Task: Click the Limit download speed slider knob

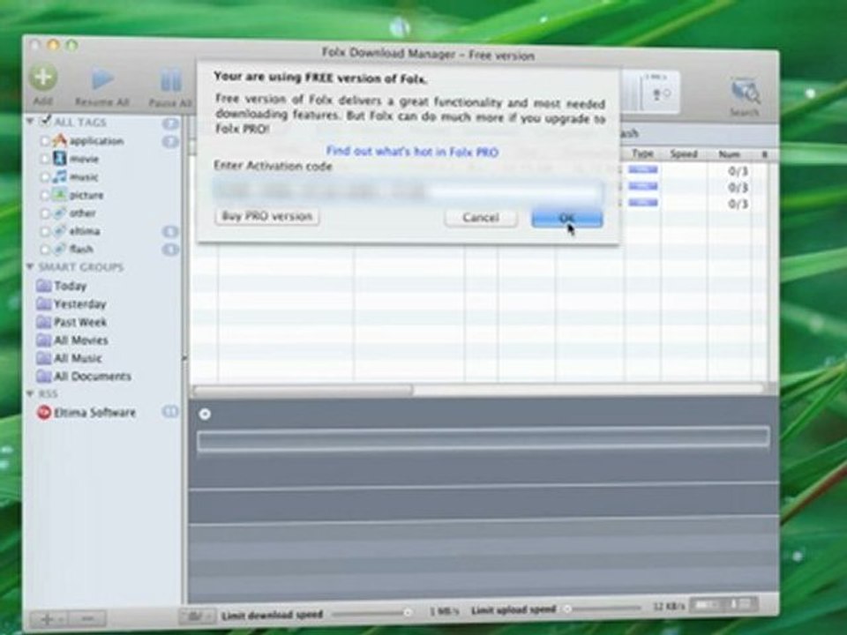Action: (408, 612)
